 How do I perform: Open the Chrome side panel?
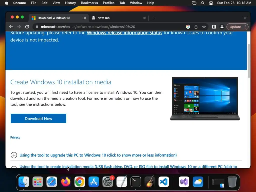coord(214,27)
